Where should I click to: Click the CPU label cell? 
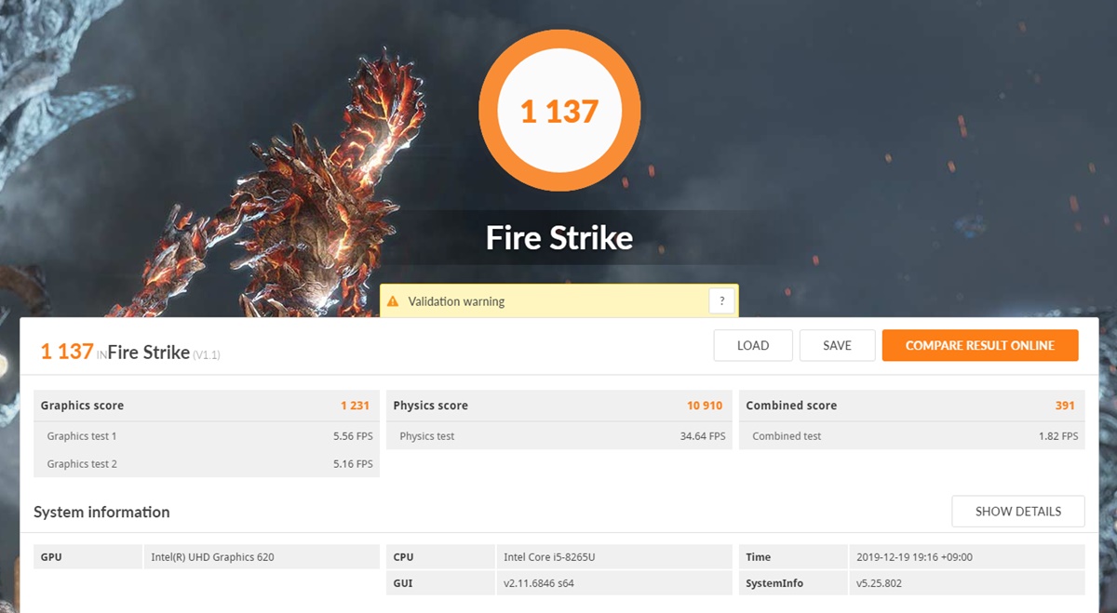440,557
